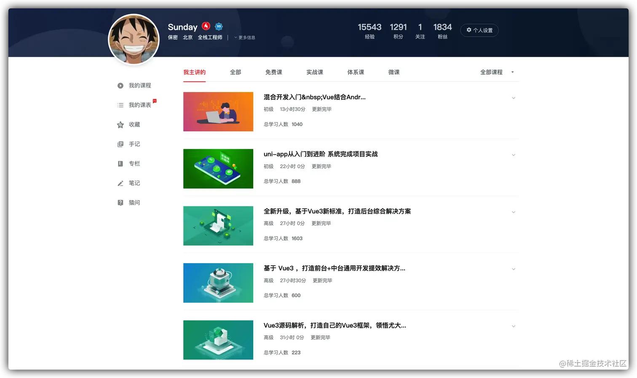Expand 更多信息 details
The image size is (637, 378).
[244, 37]
